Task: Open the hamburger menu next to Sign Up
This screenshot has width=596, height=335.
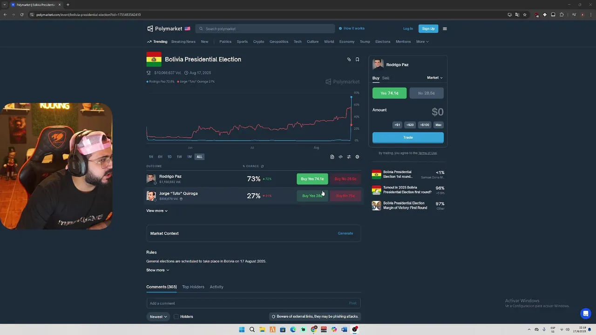Action: [x=445, y=29]
